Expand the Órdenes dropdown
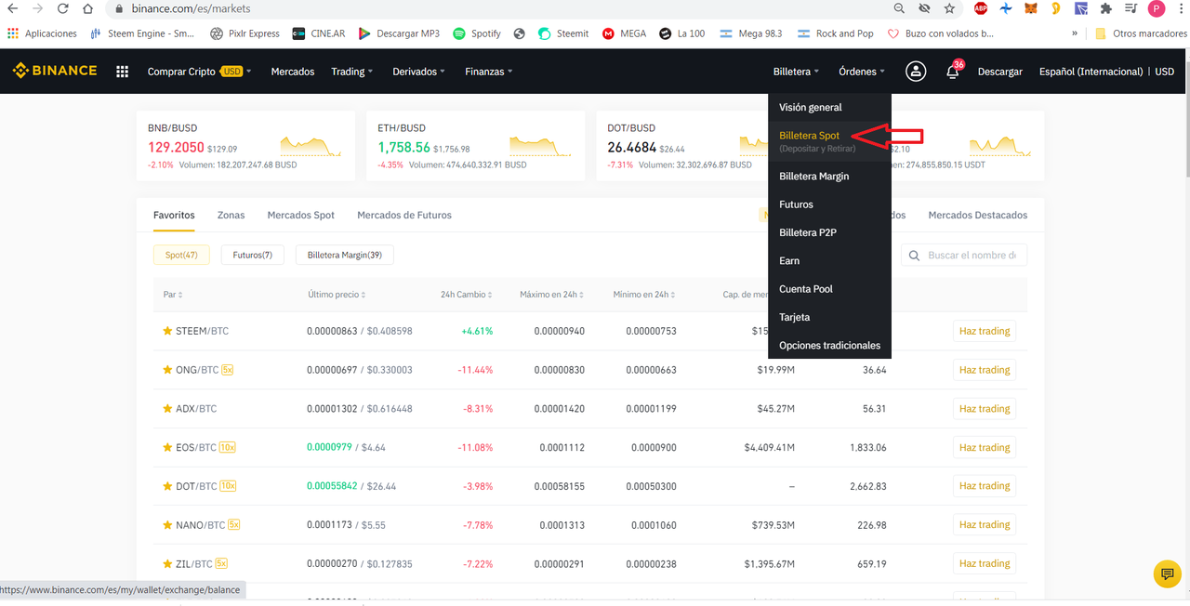Viewport: 1190px width, 606px height. coord(862,72)
